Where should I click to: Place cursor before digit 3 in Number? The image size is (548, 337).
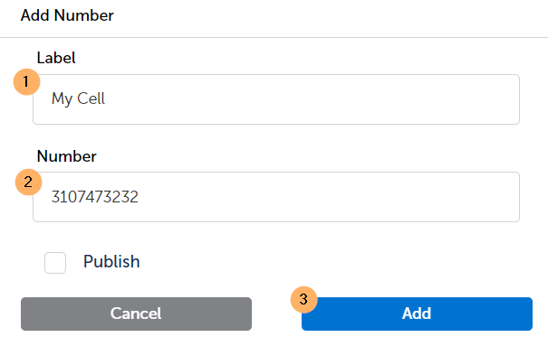(x=51, y=197)
